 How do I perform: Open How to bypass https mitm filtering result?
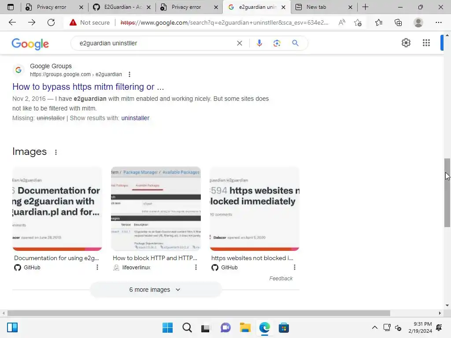pyautogui.click(x=88, y=87)
